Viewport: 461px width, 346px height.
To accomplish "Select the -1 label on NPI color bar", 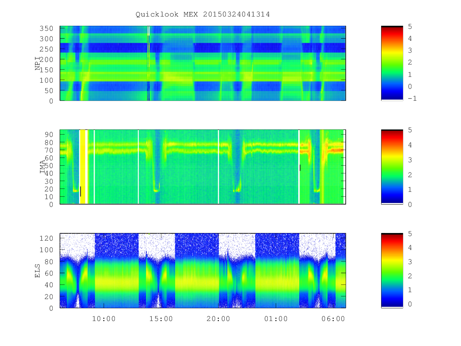I will pos(413,98).
